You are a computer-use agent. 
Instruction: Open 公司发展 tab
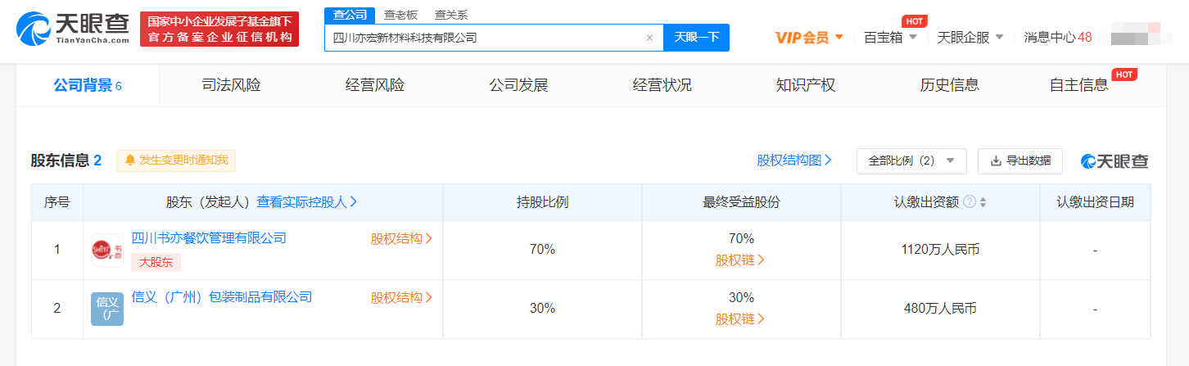[x=518, y=85]
